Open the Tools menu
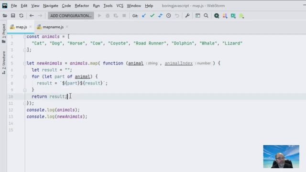Screen dimensions: 306x172 point(108,6)
